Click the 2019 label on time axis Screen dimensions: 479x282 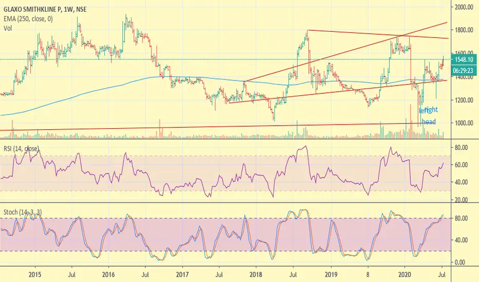[x=331, y=274]
